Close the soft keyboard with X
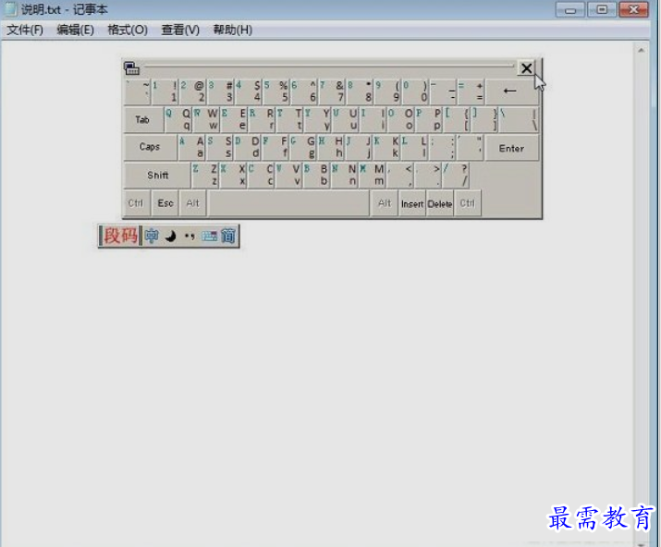The width and height of the screenshot is (661, 547). click(x=526, y=68)
